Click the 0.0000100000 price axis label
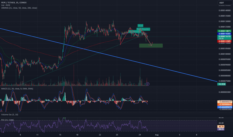 (x=224, y=54)
